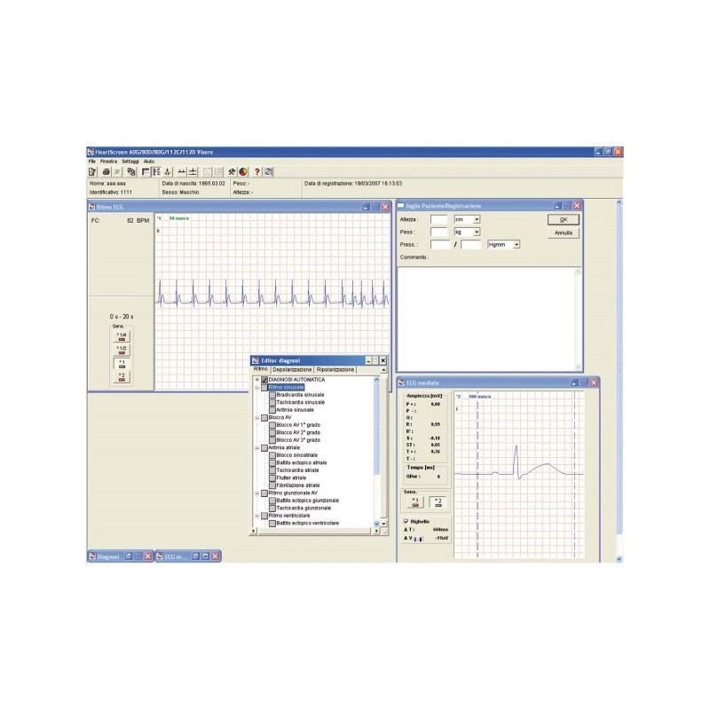Open the cm unit dropdown for Altezza
The height and width of the screenshot is (710, 710).
coord(477,219)
